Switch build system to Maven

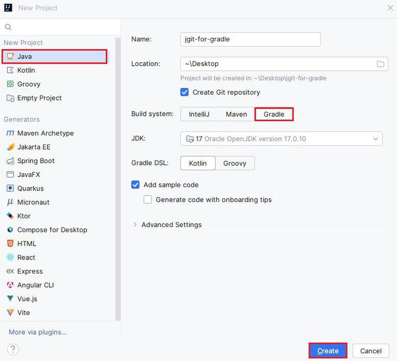pyautogui.click(x=236, y=114)
